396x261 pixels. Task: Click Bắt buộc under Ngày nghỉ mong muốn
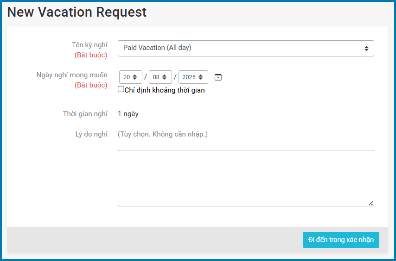coord(91,85)
